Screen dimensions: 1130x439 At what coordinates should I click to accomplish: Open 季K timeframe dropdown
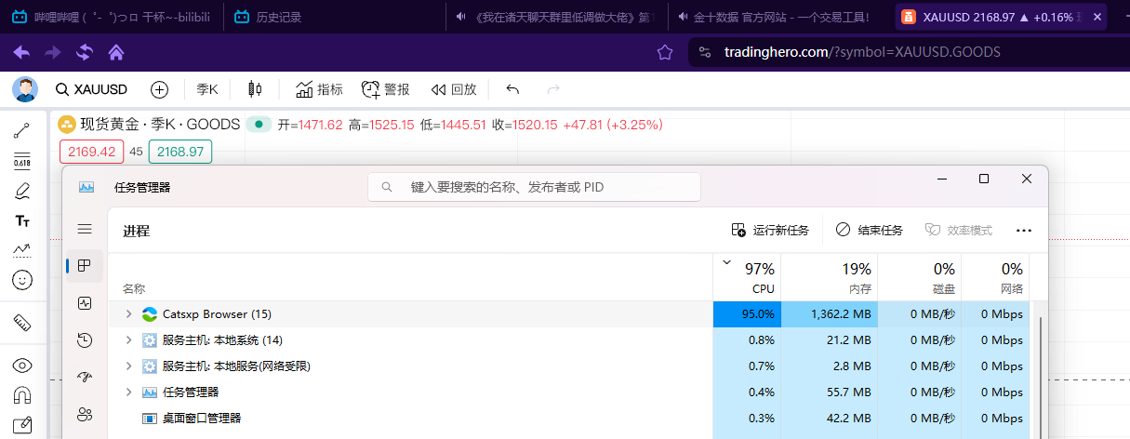206,89
